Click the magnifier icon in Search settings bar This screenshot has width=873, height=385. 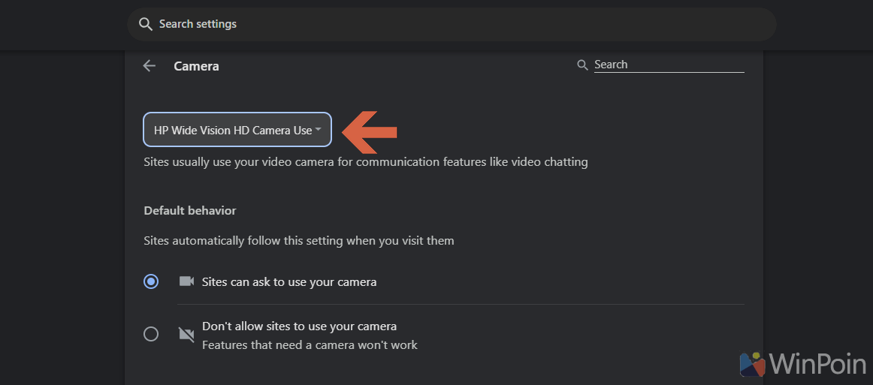(x=146, y=24)
